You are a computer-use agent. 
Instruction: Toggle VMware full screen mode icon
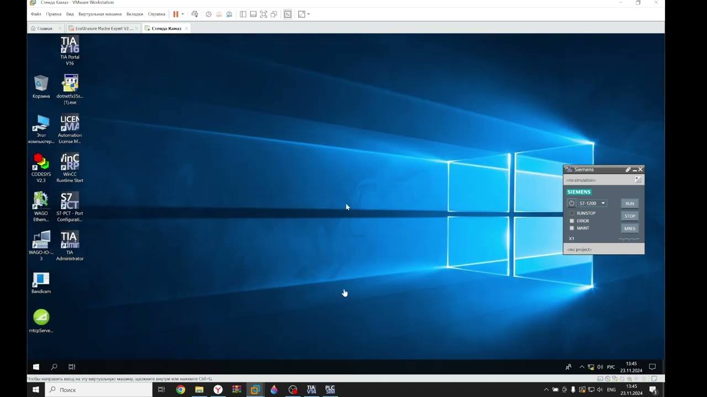pyautogui.click(x=263, y=14)
